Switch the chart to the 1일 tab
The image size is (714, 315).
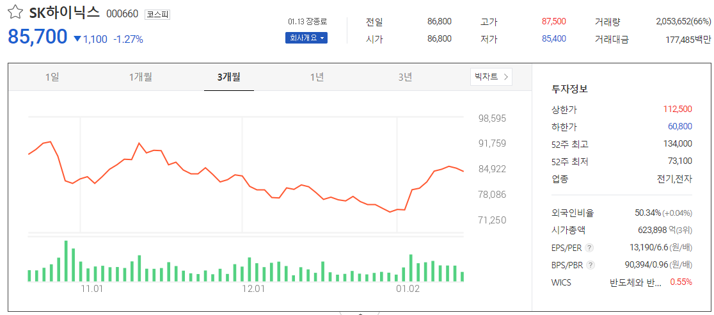[x=52, y=77]
